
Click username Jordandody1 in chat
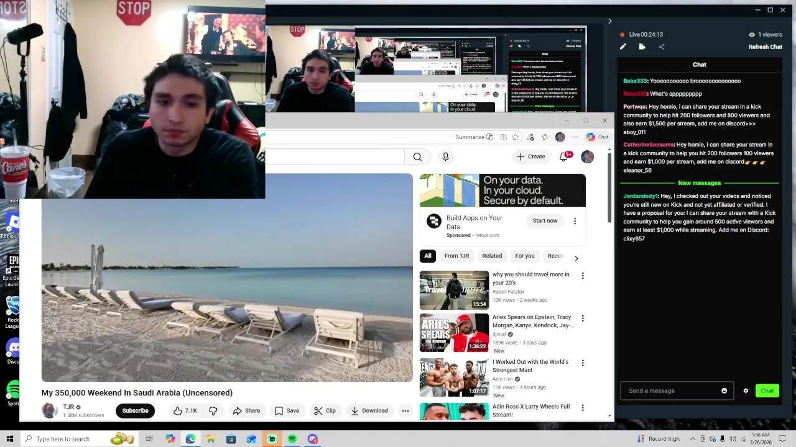point(641,196)
